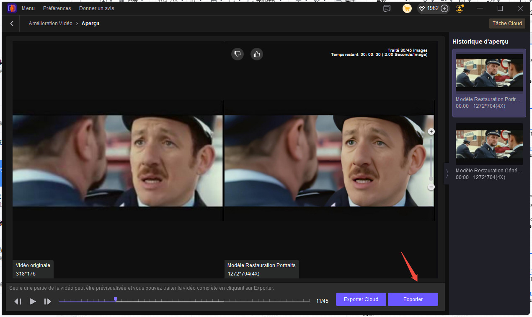The height and width of the screenshot is (317, 532).
Task: Open the message feedback icon in title bar
Action: click(x=387, y=8)
